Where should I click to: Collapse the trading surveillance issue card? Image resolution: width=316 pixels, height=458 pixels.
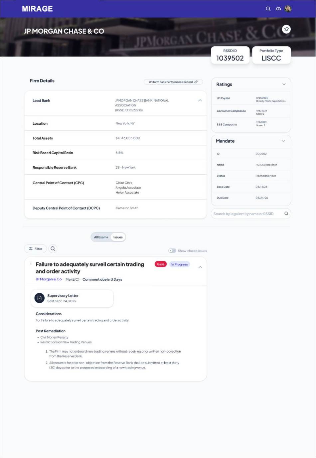(200, 267)
